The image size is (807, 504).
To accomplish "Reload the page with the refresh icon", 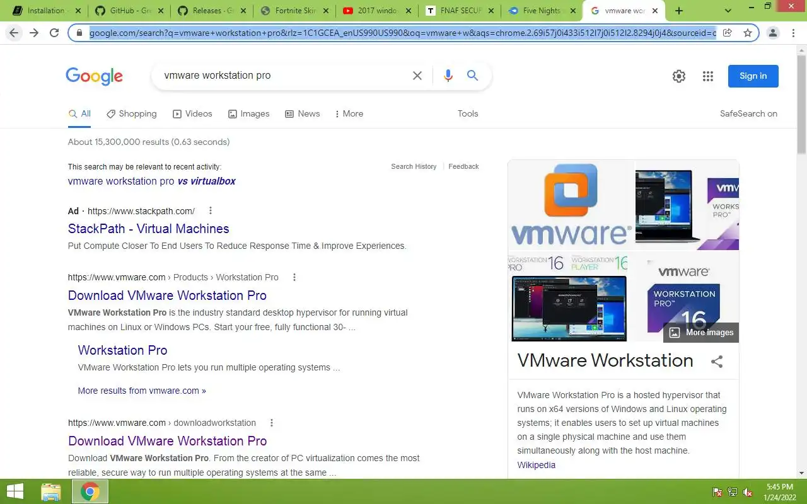I will [x=54, y=33].
